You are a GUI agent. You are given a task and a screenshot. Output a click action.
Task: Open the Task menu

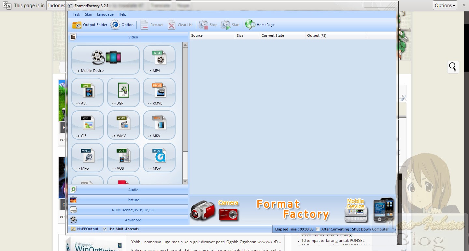click(77, 14)
